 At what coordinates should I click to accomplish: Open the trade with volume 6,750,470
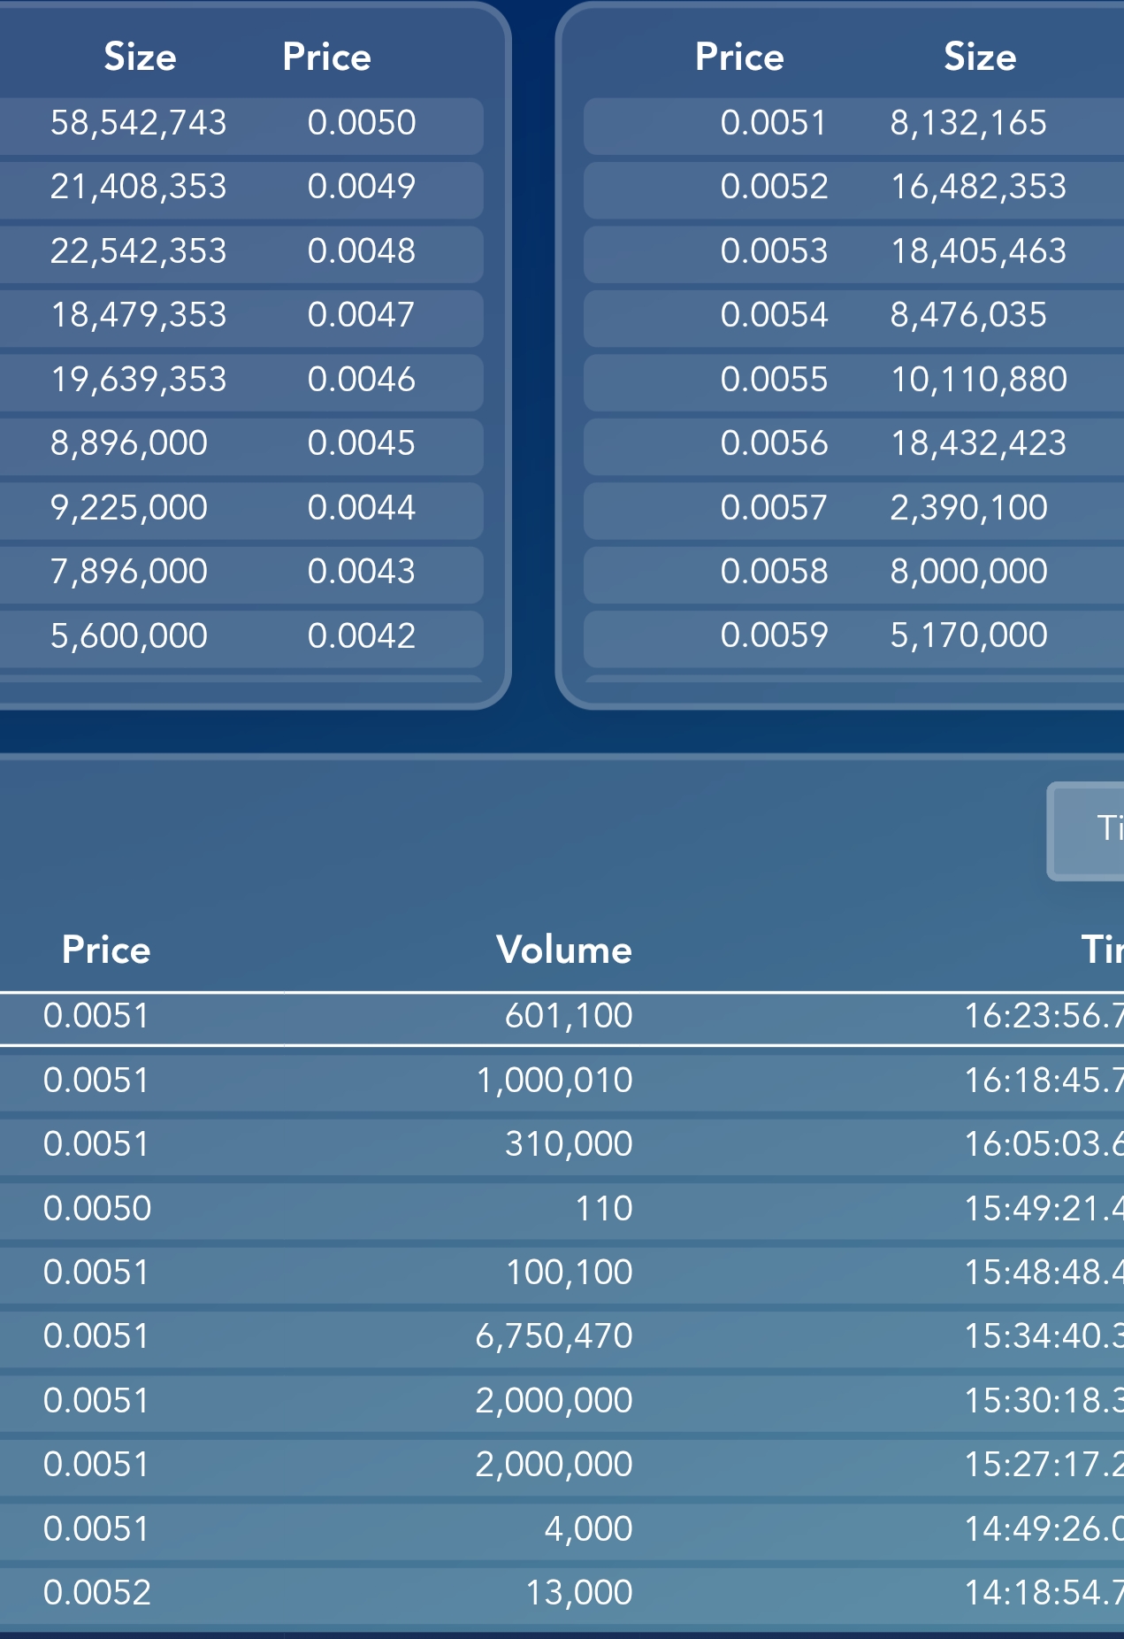562,1336
